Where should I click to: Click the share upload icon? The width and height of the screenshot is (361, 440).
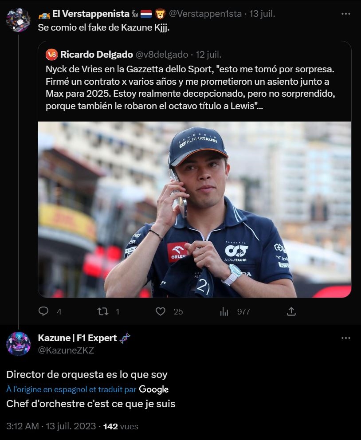tap(291, 311)
